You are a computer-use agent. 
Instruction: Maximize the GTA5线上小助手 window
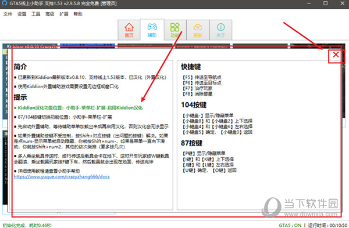(325, 3)
